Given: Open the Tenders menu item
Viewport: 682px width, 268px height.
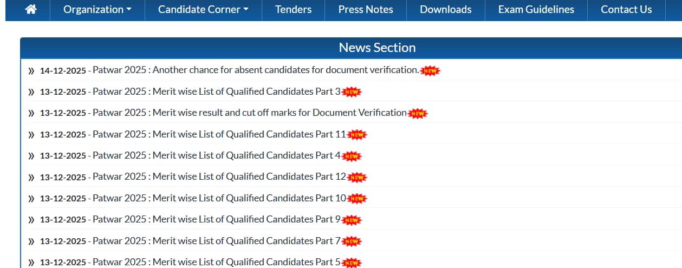Looking at the screenshot, I should pyautogui.click(x=293, y=9).
